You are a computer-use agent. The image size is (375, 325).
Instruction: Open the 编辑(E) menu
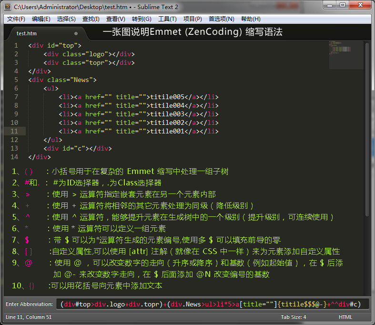[x=41, y=19]
